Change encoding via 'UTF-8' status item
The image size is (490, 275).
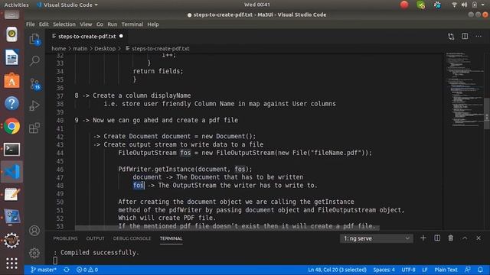pyautogui.click(x=408, y=270)
